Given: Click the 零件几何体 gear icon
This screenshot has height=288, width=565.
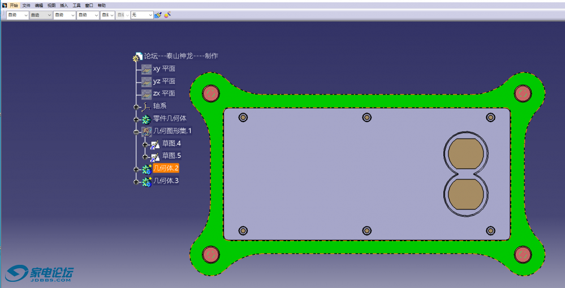Looking at the screenshot, I should point(146,119).
